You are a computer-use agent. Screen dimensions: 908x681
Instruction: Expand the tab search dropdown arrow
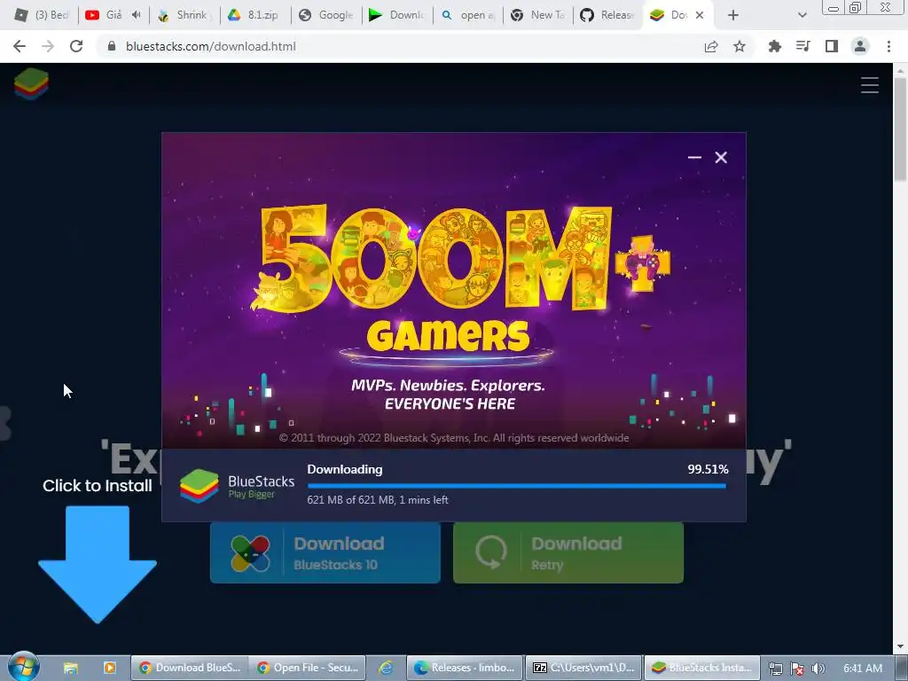pyautogui.click(x=802, y=15)
